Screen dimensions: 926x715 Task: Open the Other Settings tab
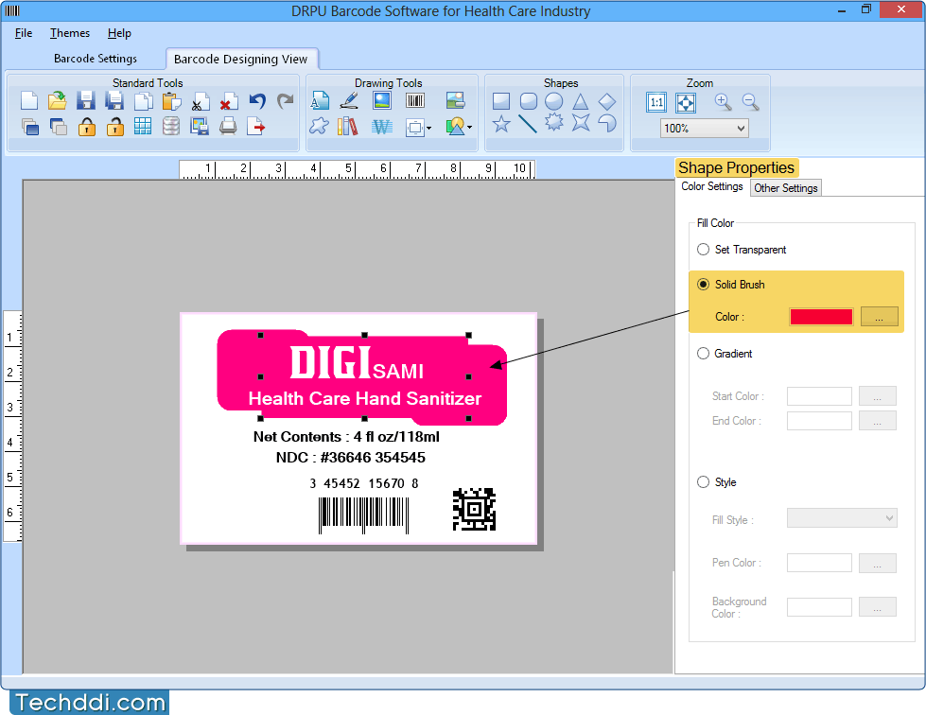(x=785, y=188)
